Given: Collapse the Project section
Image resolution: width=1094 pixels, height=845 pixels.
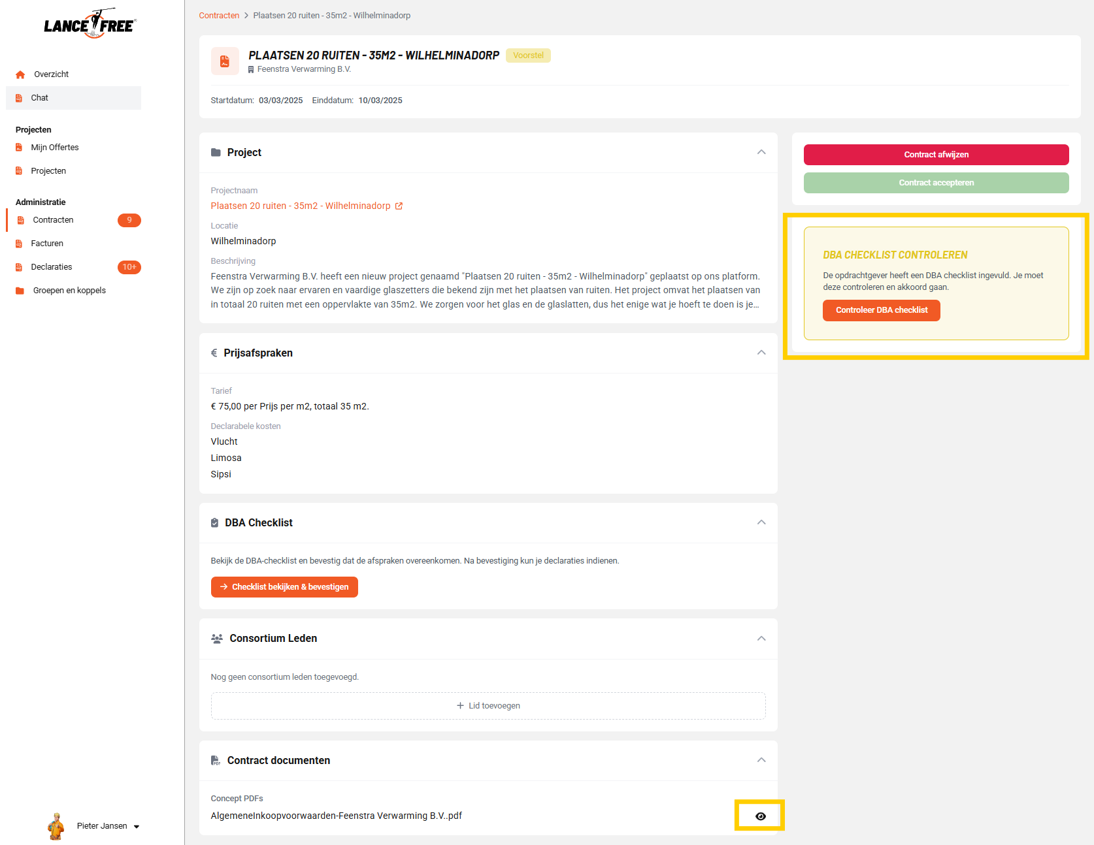Looking at the screenshot, I should (x=761, y=152).
